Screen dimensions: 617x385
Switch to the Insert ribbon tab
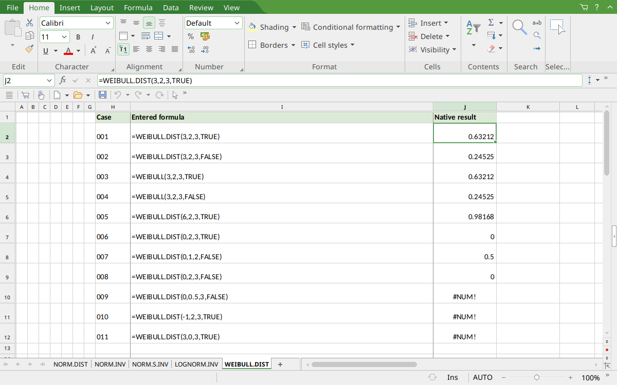[69, 8]
